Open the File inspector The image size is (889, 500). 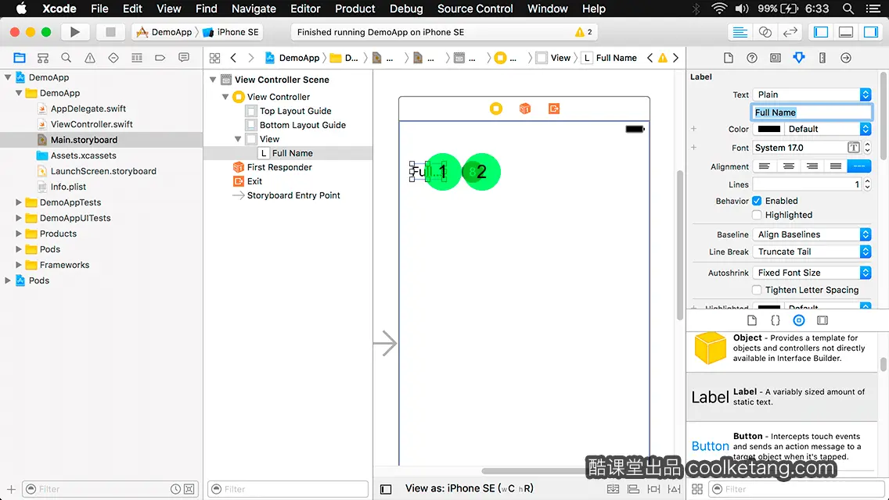coord(729,58)
